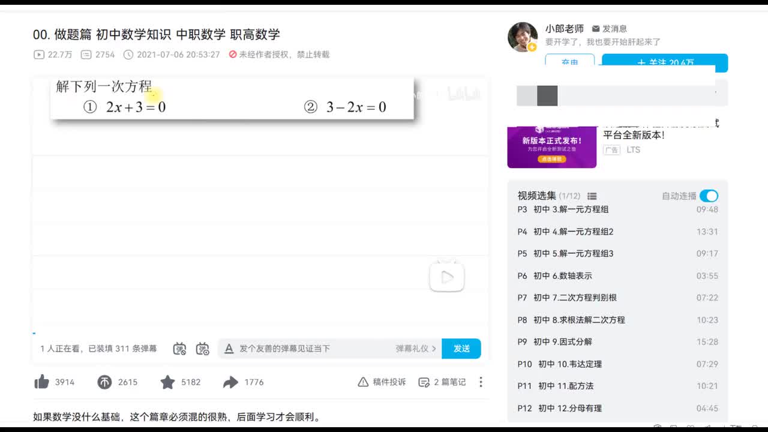
Task: Click the 小郎老师 username link
Action: click(x=564, y=29)
